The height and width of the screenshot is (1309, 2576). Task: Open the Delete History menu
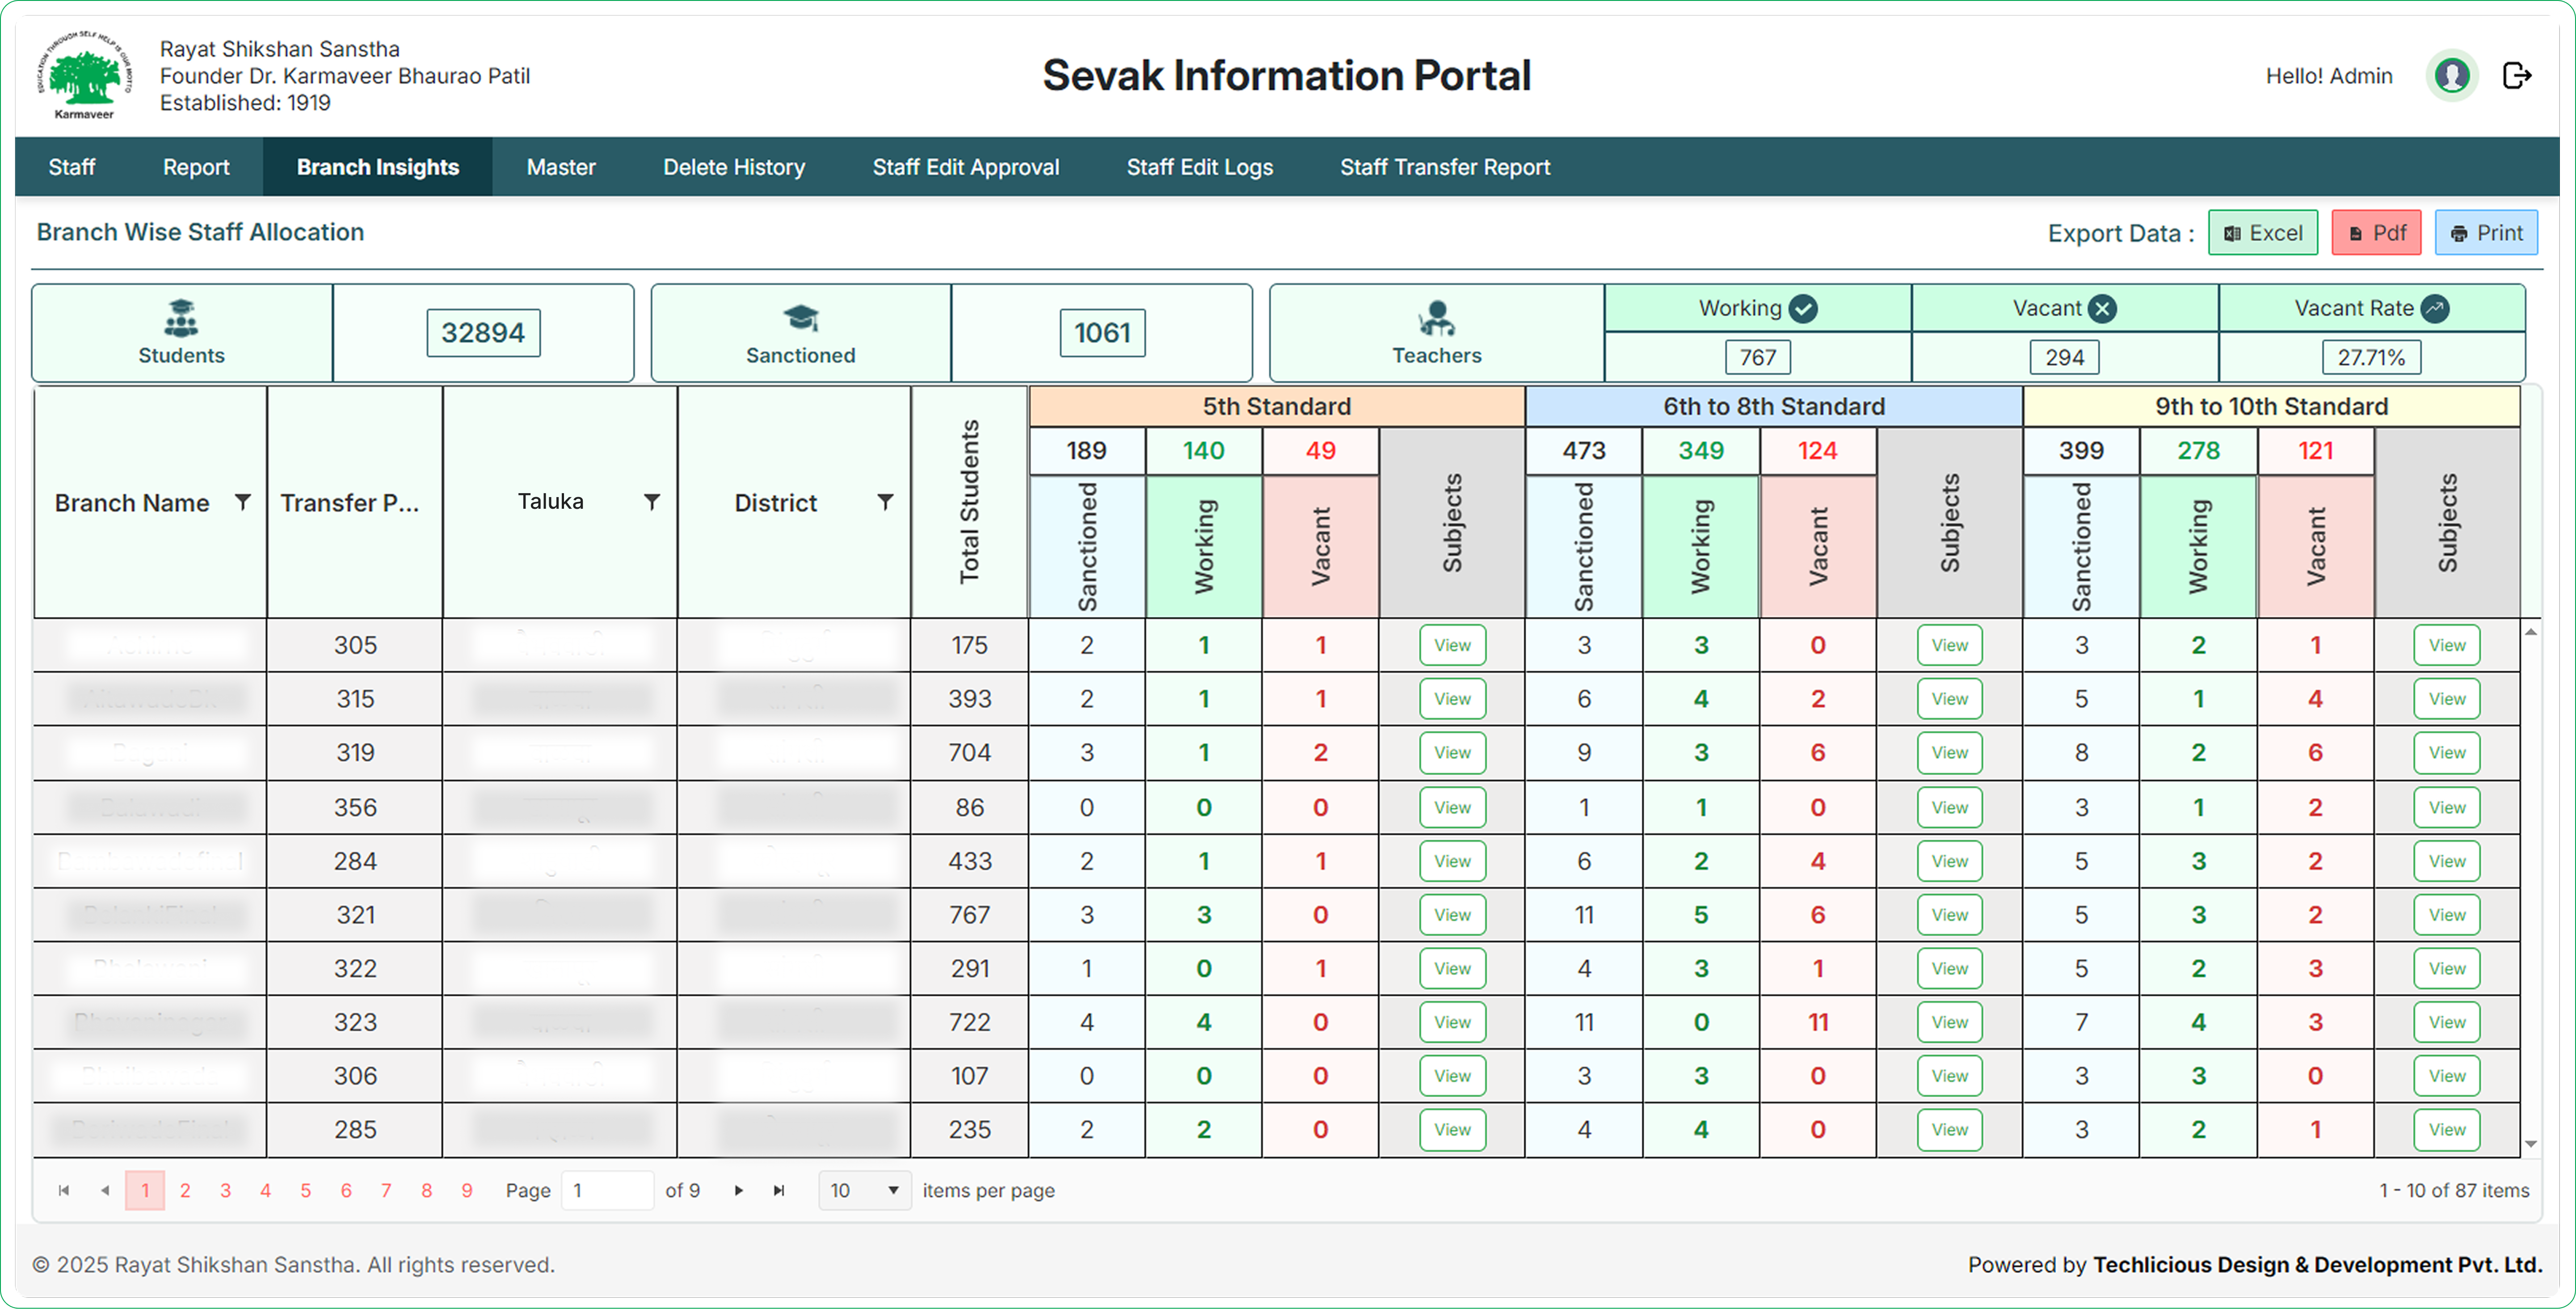coord(734,167)
